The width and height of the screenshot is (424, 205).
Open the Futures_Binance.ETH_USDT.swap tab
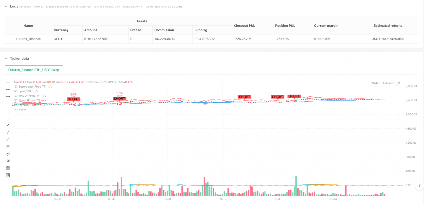coord(34,70)
